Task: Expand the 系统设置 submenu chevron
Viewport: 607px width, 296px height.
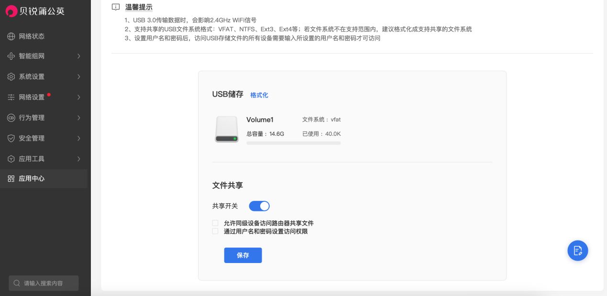Action: coord(79,77)
